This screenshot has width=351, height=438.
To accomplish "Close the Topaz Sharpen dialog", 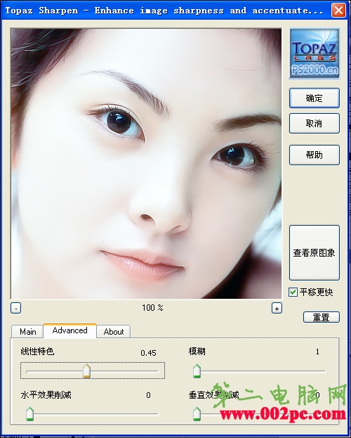I will tap(338, 11).
